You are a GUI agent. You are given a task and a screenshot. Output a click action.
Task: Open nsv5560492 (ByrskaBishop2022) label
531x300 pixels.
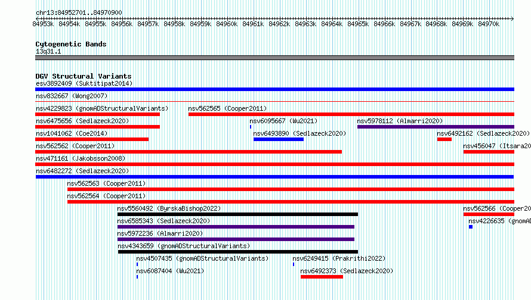169,208
